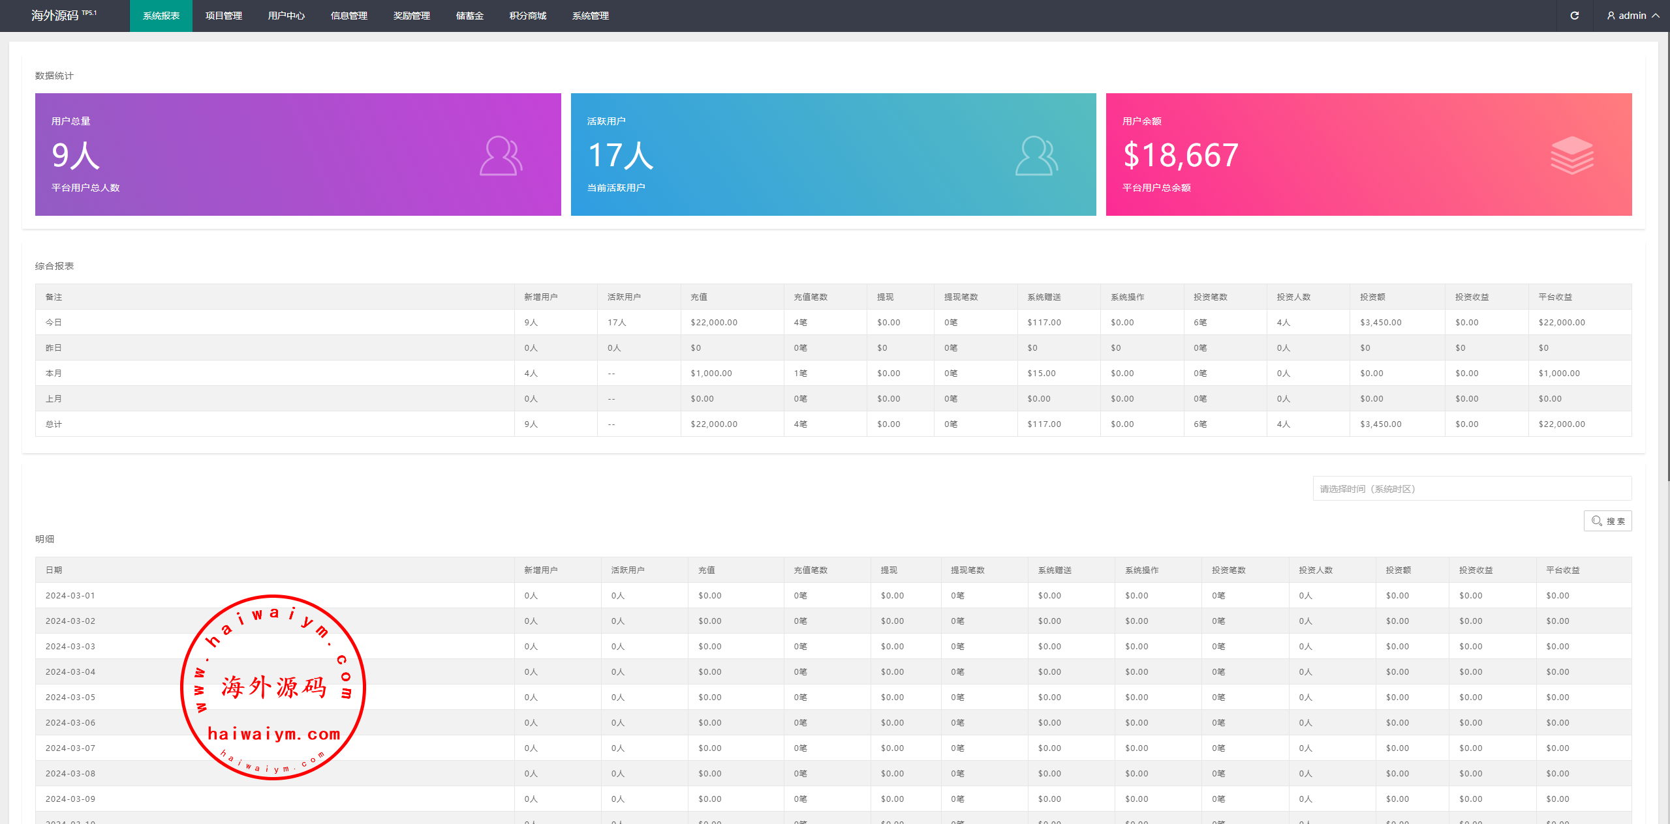Open 系统管理 menu item
1670x824 pixels.
(590, 16)
